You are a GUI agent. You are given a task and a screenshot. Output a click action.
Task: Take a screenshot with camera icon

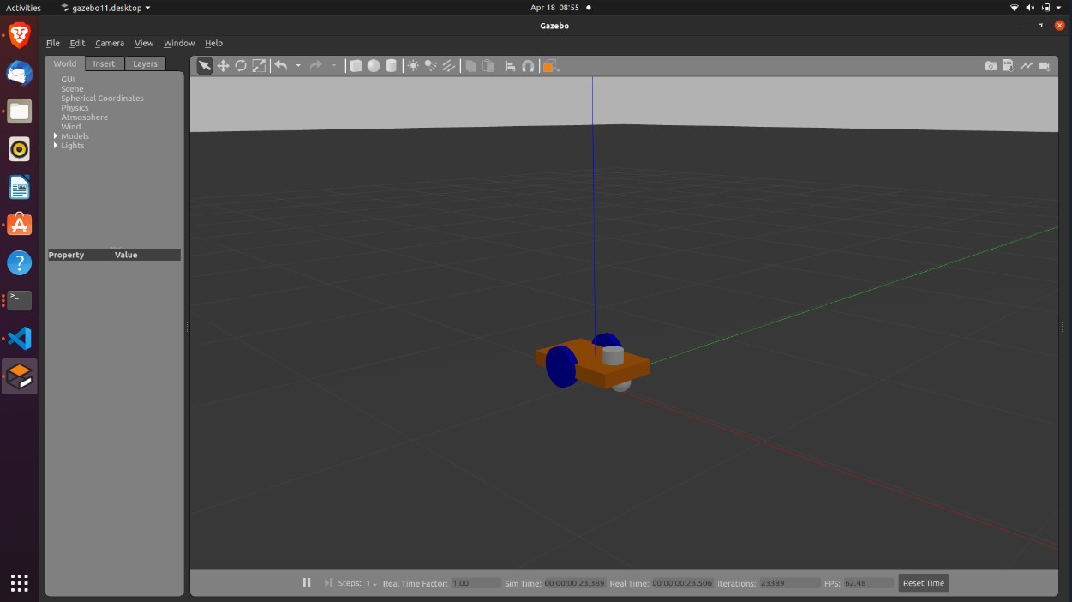991,66
